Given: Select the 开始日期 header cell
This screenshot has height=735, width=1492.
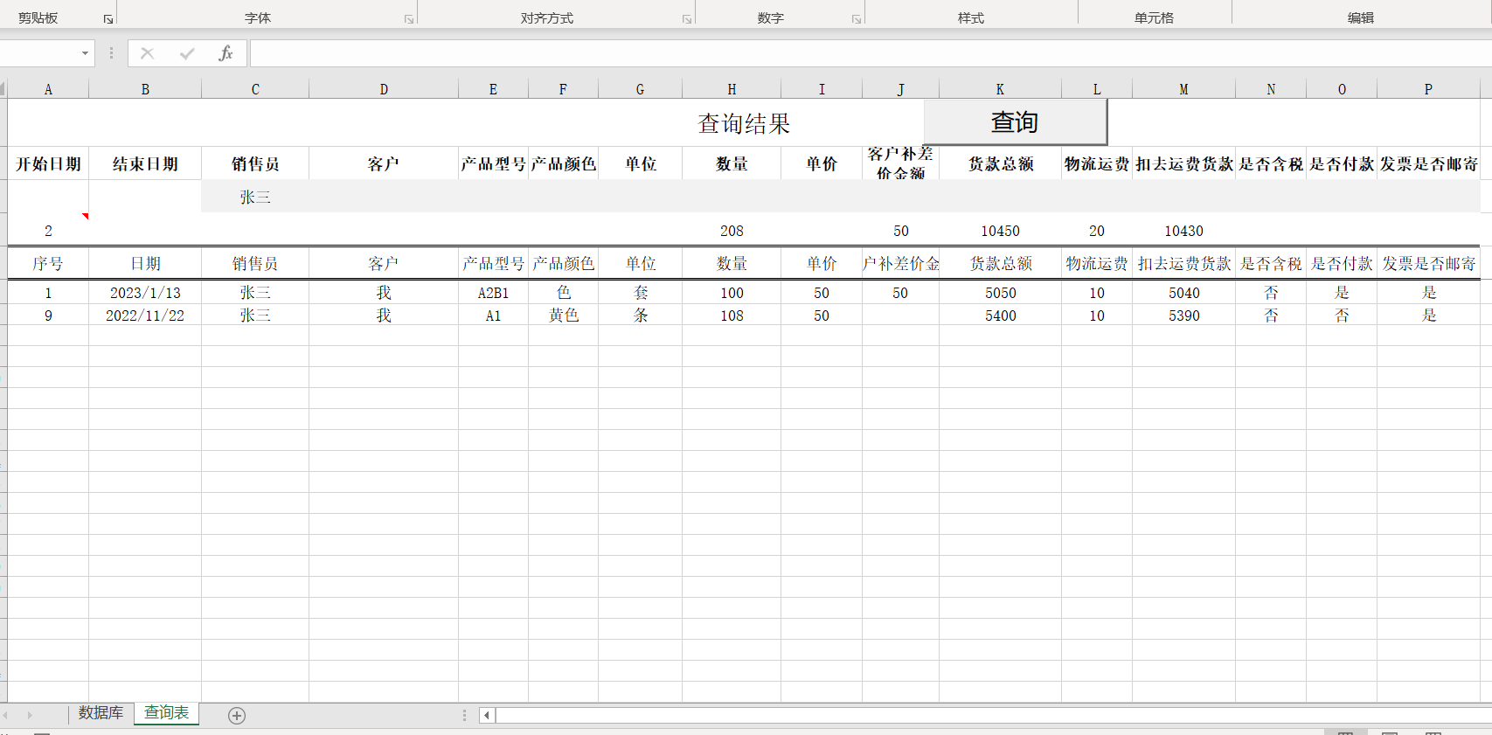Looking at the screenshot, I should (x=48, y=163).
